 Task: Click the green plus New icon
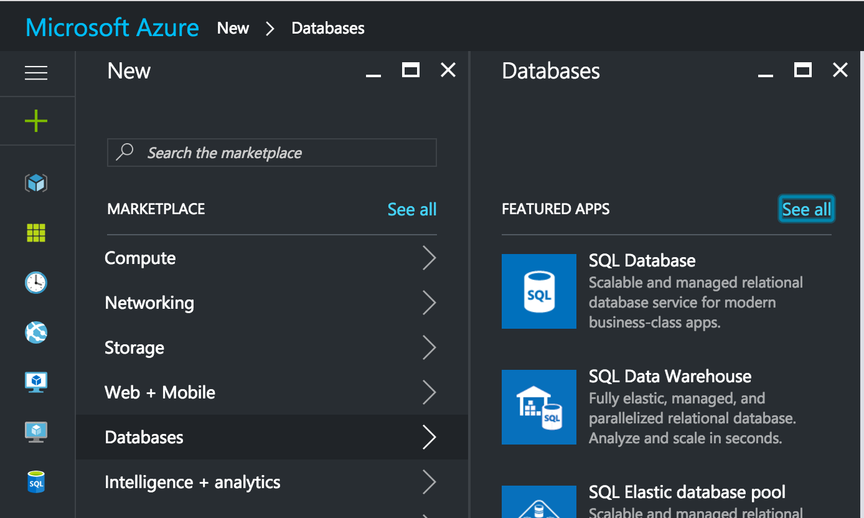[x=36, y=121]
